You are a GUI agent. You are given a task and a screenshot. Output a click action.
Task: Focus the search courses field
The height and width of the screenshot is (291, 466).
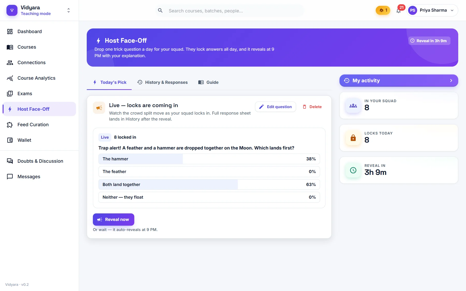tap(230, 11)
